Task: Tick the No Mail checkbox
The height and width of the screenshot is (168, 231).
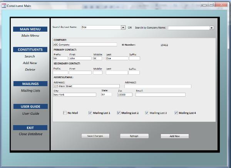Action: (x=65, y=113)
